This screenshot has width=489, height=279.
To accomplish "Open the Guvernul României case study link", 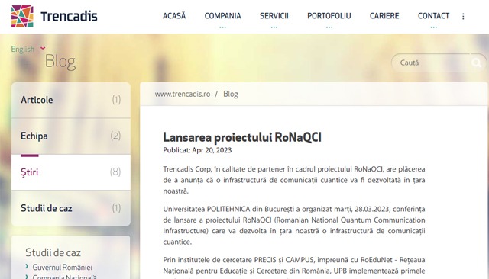I will (x=63, y=267).
